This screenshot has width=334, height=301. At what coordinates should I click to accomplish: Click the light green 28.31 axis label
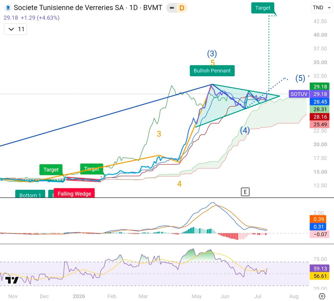(x=320, y=109)
